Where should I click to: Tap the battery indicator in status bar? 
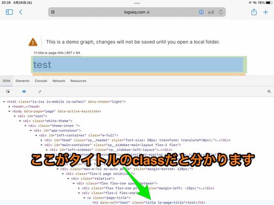click(269, 3)
